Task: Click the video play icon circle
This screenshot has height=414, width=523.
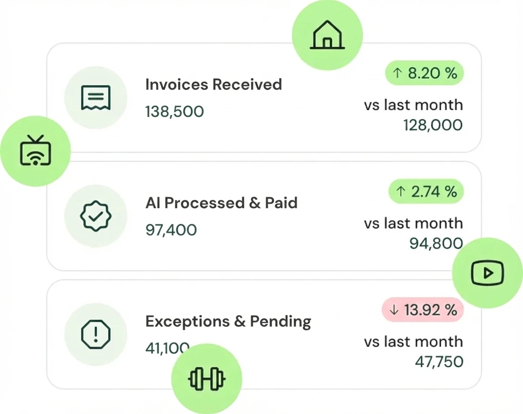Action: (488, 273)
